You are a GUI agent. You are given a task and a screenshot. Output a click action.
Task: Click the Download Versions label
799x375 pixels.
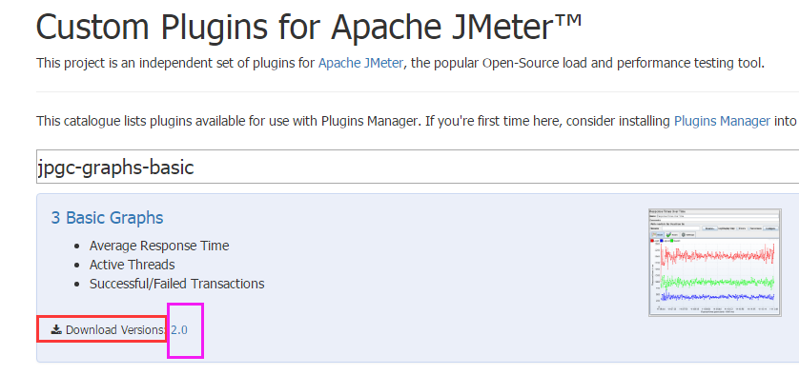(x=115, y=329)
